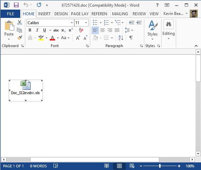Toggle Underline formatting
Viewport: 201px width, 170px height.
[44, 30]
